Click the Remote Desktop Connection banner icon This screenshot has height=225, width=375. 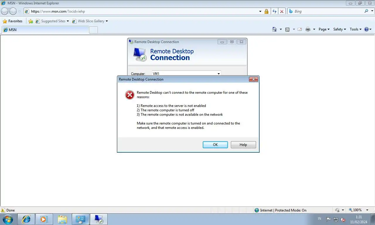[x=139, y=54]
